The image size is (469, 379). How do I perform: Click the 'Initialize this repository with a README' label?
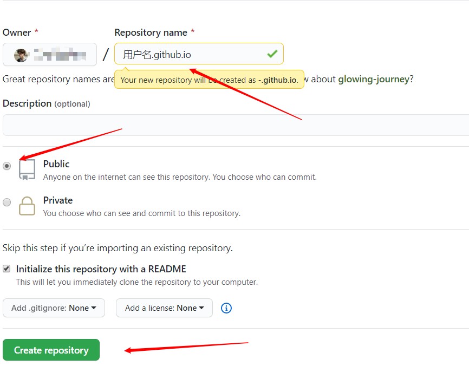tap(101, 269)
